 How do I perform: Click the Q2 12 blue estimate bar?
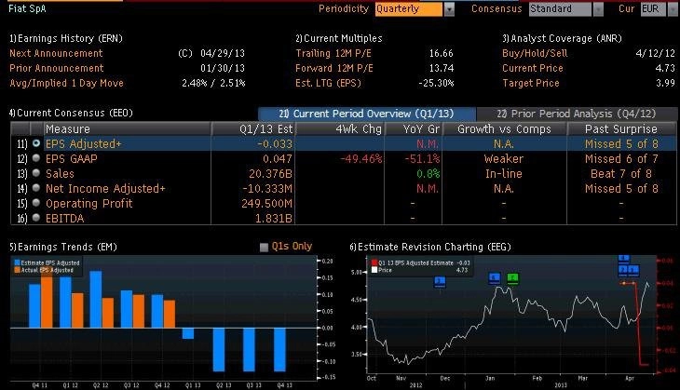tap(96, 299)
